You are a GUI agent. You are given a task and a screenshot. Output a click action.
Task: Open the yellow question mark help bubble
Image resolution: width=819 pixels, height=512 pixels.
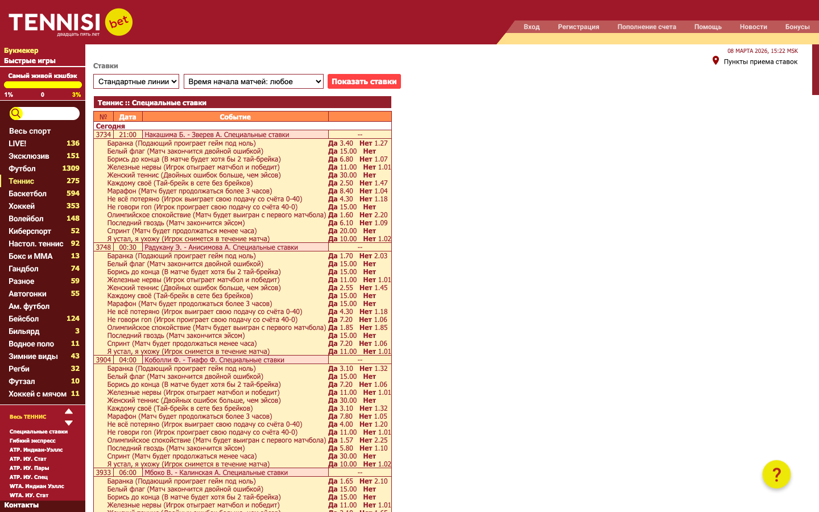click(x=776, y=474)
